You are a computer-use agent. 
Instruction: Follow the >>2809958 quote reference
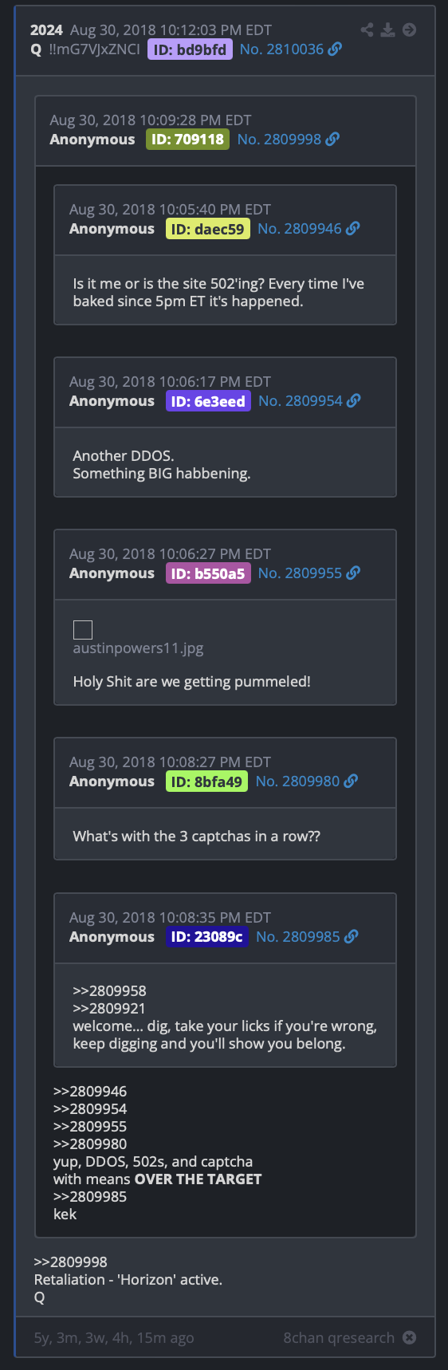pyautogui.click(x=109, y=991)
